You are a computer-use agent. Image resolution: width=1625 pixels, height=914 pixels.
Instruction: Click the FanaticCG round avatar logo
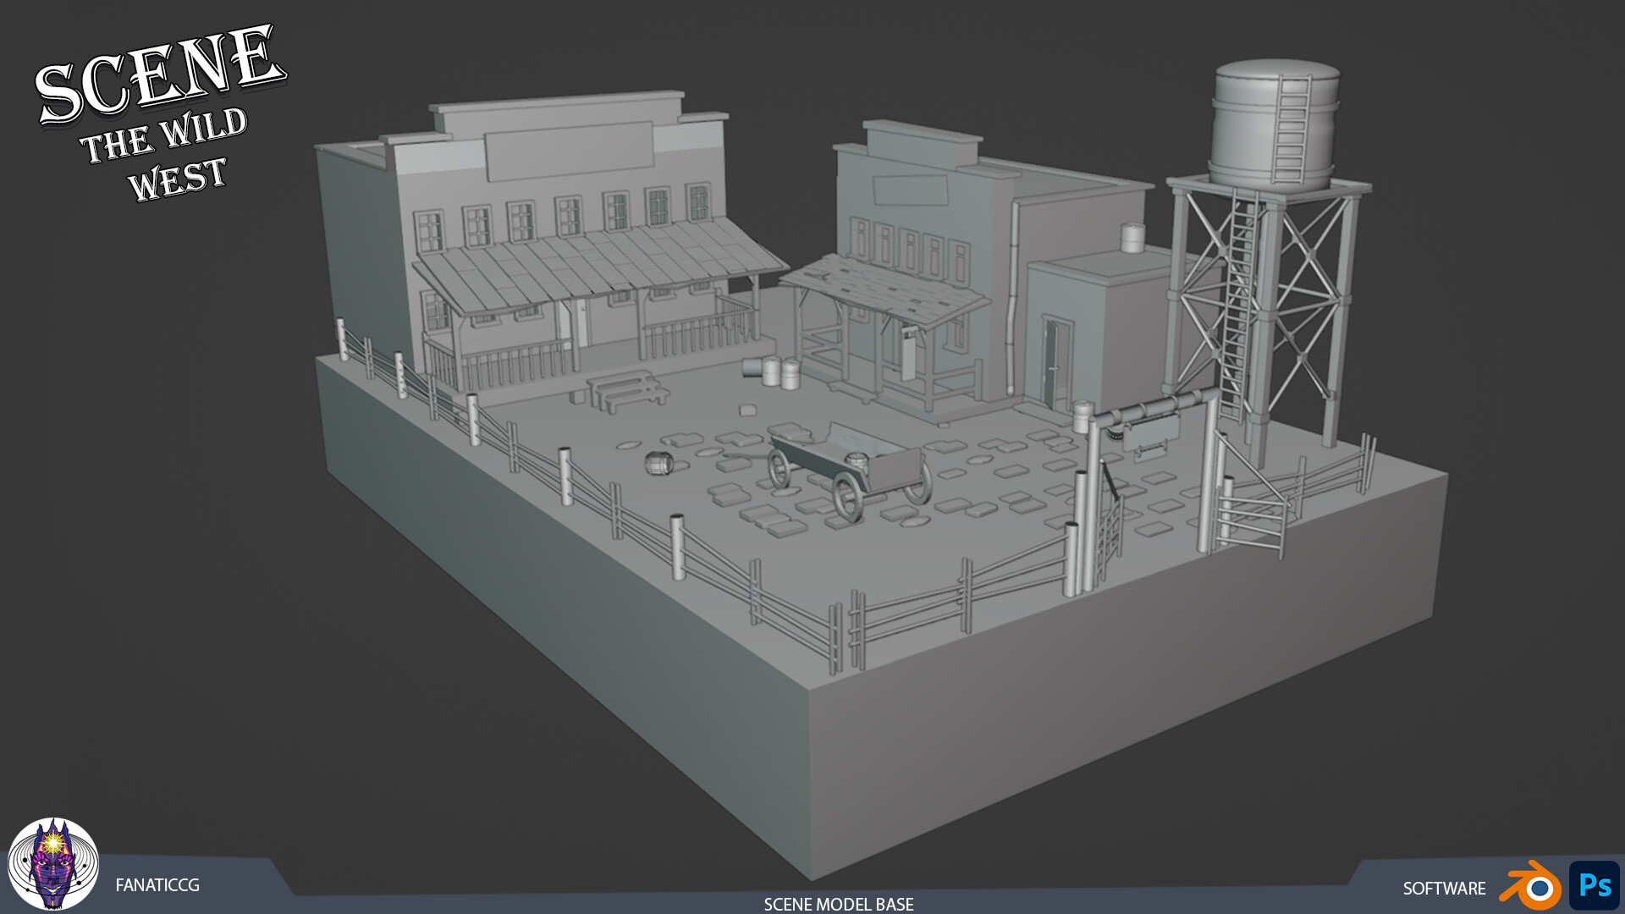(x=53, y=864)
